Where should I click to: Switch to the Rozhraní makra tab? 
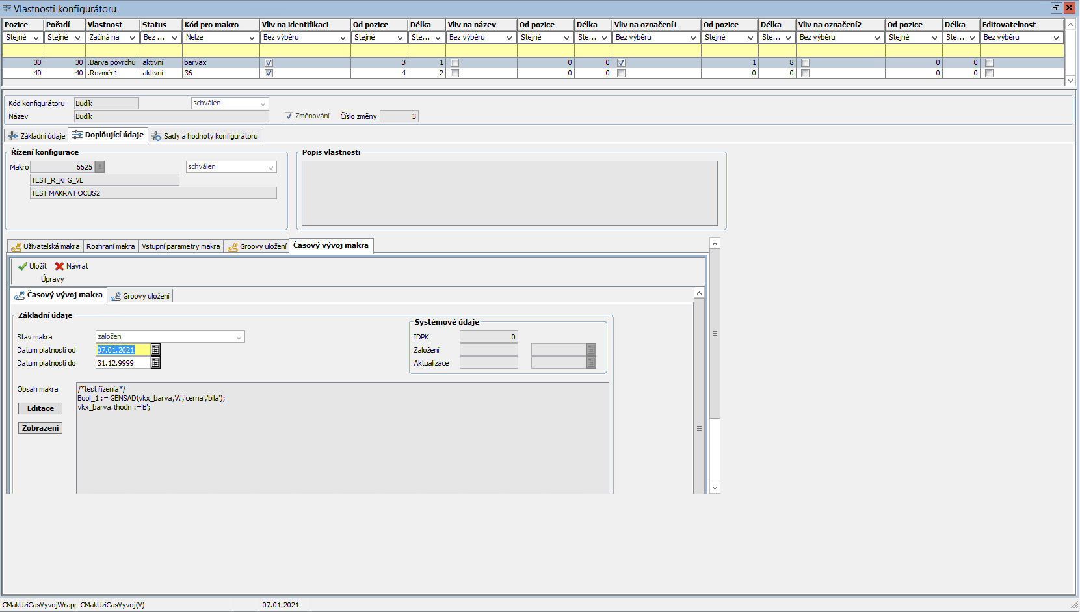[x=111, y=246]
